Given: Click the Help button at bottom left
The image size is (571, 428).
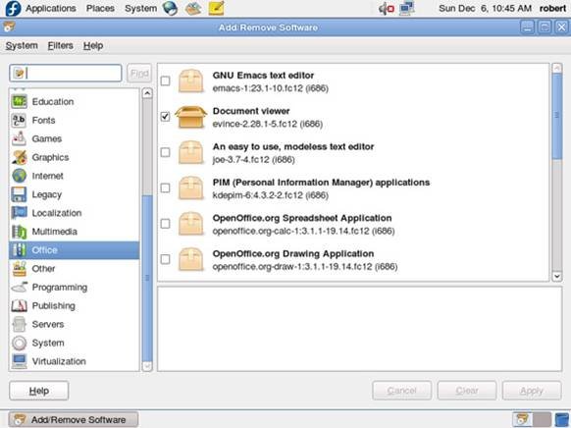Looking at the screenshot, I should 39,391.
